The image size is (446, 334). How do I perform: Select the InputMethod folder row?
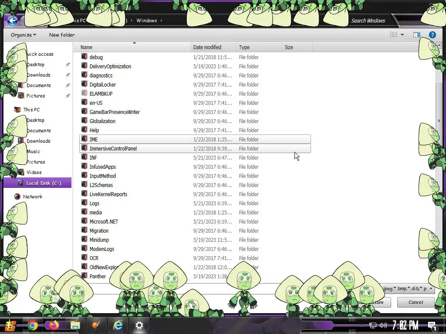click(195, 176)
